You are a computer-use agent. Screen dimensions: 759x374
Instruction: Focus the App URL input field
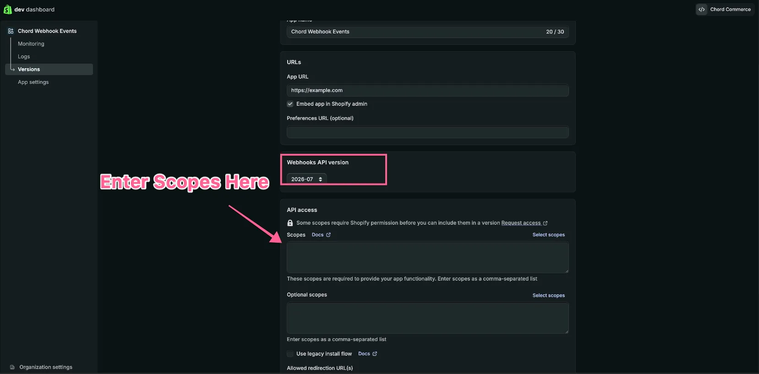pos(428,90)
